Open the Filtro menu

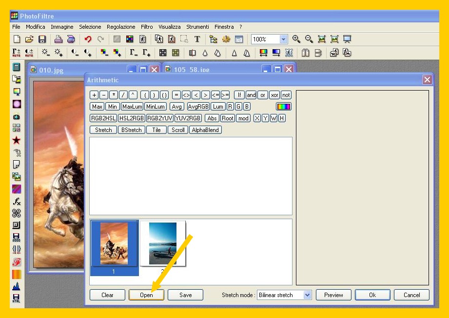(146, 27)
